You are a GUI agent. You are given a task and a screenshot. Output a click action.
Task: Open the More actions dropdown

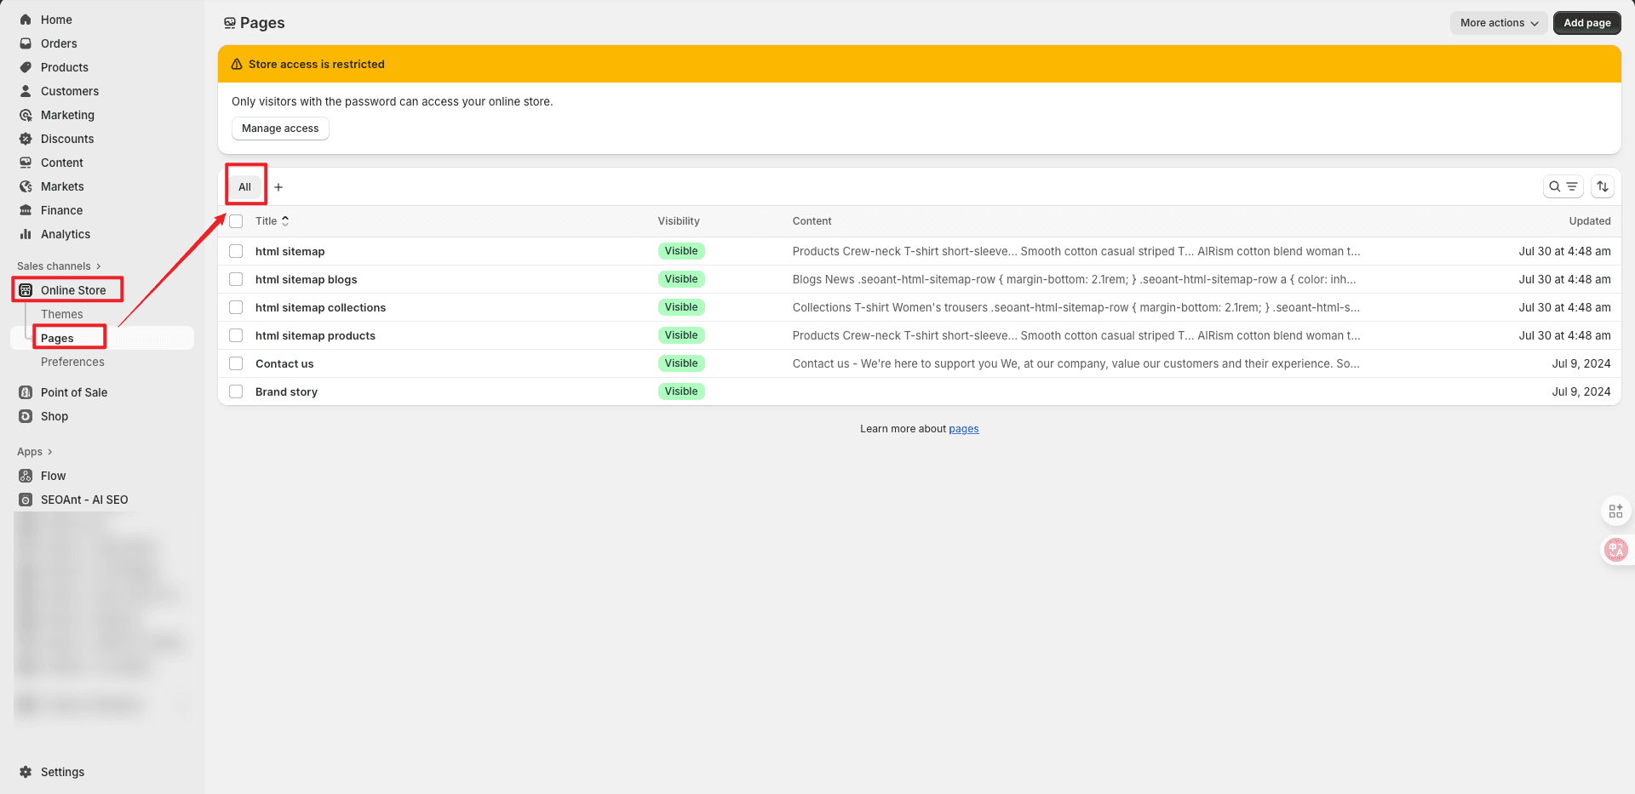point(1498,23)
